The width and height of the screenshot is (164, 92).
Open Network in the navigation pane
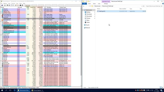tap(88, 28)
